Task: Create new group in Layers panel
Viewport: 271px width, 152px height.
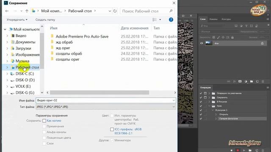Action: coord(252,81)
